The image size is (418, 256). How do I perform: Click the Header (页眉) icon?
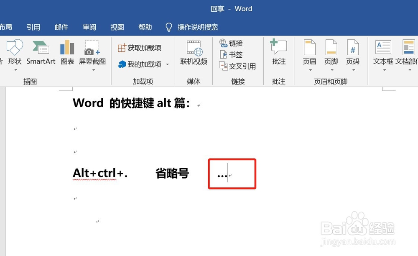click(x=309, y=47)
